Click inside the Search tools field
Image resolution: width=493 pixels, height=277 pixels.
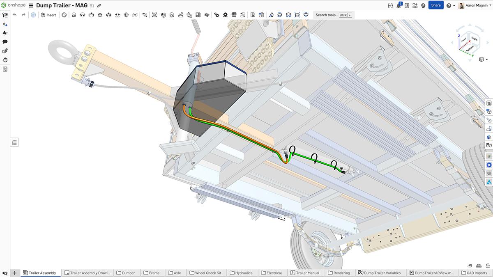(x=329, y=14)
